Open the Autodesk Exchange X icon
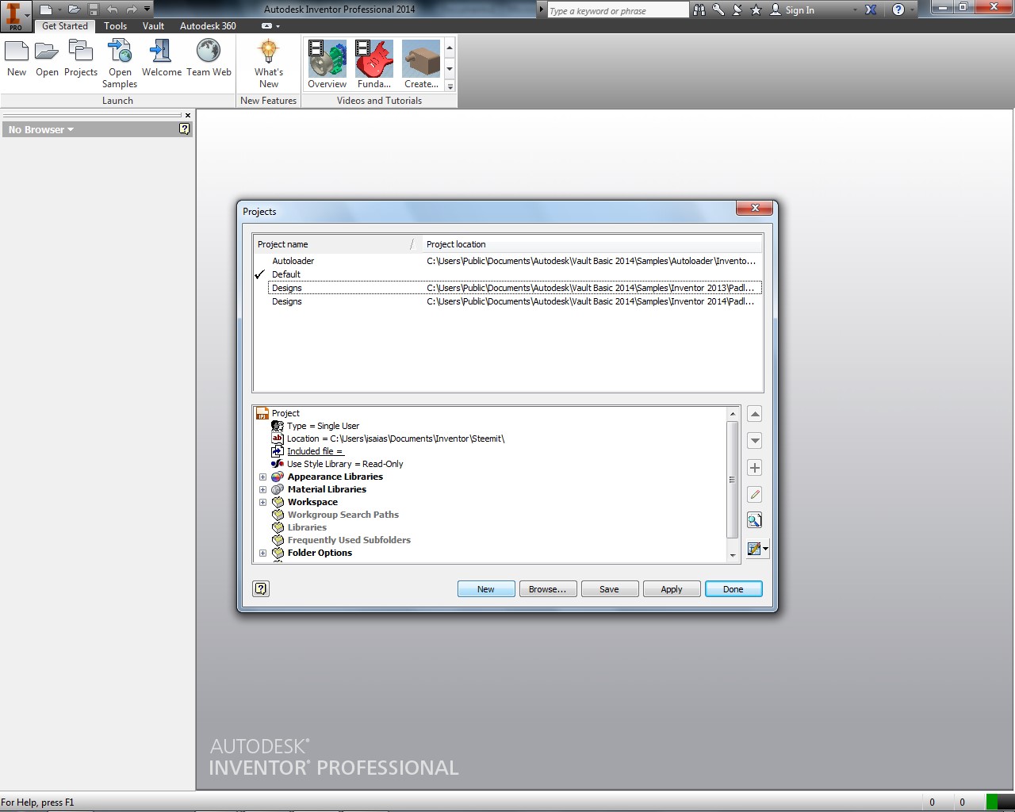1015x812 pixels. click(871, 10)
